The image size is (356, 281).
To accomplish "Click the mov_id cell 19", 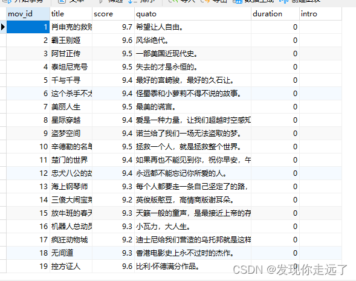I will click(x=28, y=266).
